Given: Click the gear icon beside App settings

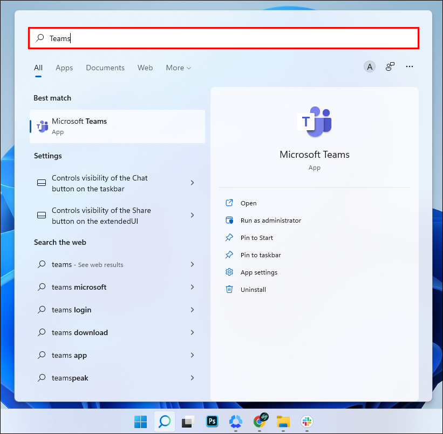Looking at the screenshot, I should [x=229, y=272].
